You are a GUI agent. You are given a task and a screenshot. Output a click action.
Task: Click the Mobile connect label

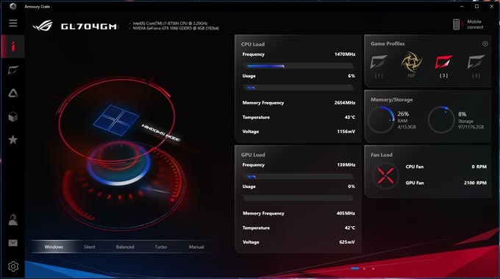(475, 24)
